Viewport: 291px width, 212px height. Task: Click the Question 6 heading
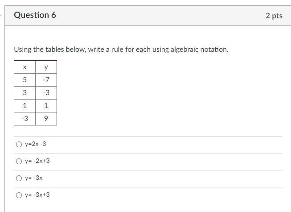35,15
